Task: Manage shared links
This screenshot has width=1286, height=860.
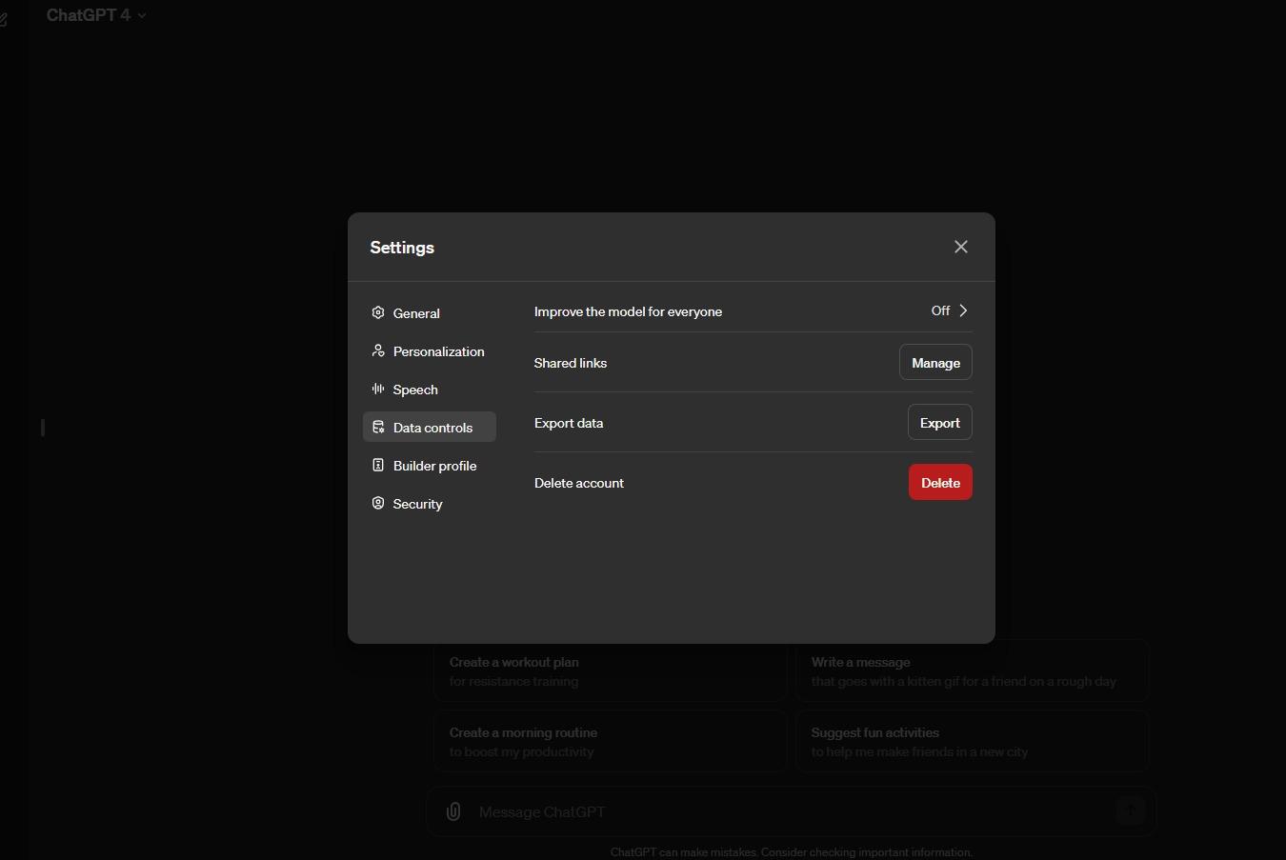Action: pos(935,362)
